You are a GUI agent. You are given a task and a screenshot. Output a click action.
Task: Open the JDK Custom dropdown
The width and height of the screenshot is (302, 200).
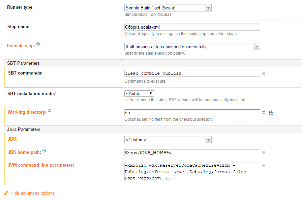tap(168, 140)
